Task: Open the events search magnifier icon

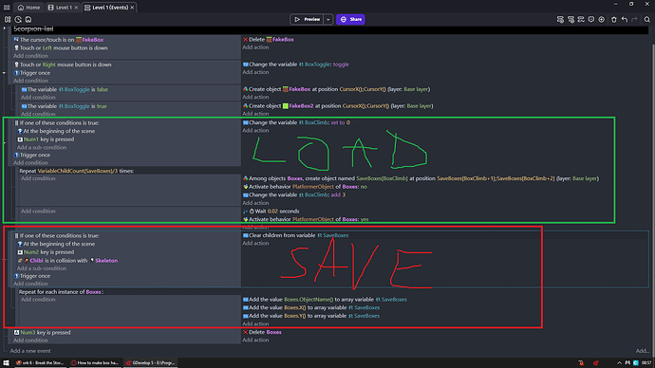Action: [647, 20]
